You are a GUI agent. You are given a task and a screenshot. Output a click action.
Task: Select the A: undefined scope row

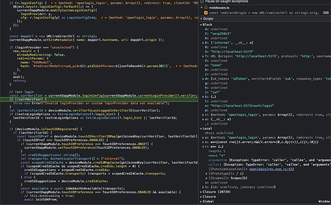click(x=216, y=29)
